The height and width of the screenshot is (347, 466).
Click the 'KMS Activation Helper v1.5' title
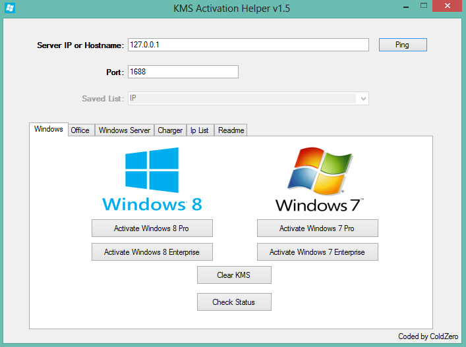pos(231,9)
